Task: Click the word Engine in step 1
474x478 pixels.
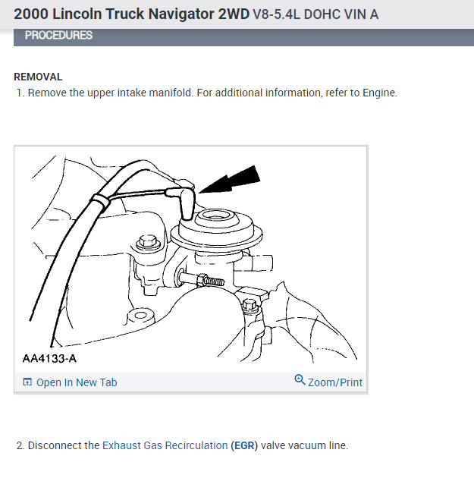Action: [379, 93]
